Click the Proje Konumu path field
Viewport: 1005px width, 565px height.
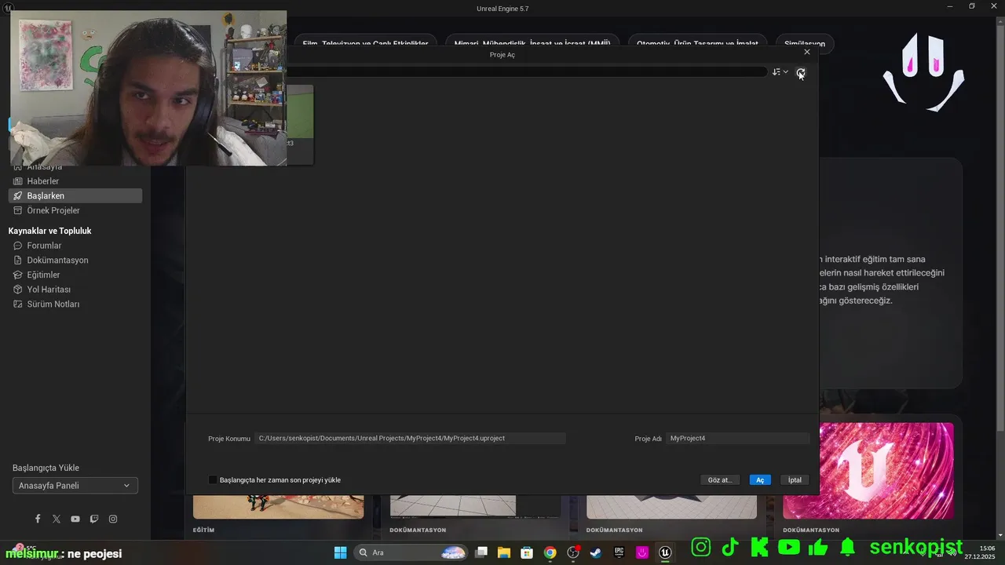tap(411, 439)
